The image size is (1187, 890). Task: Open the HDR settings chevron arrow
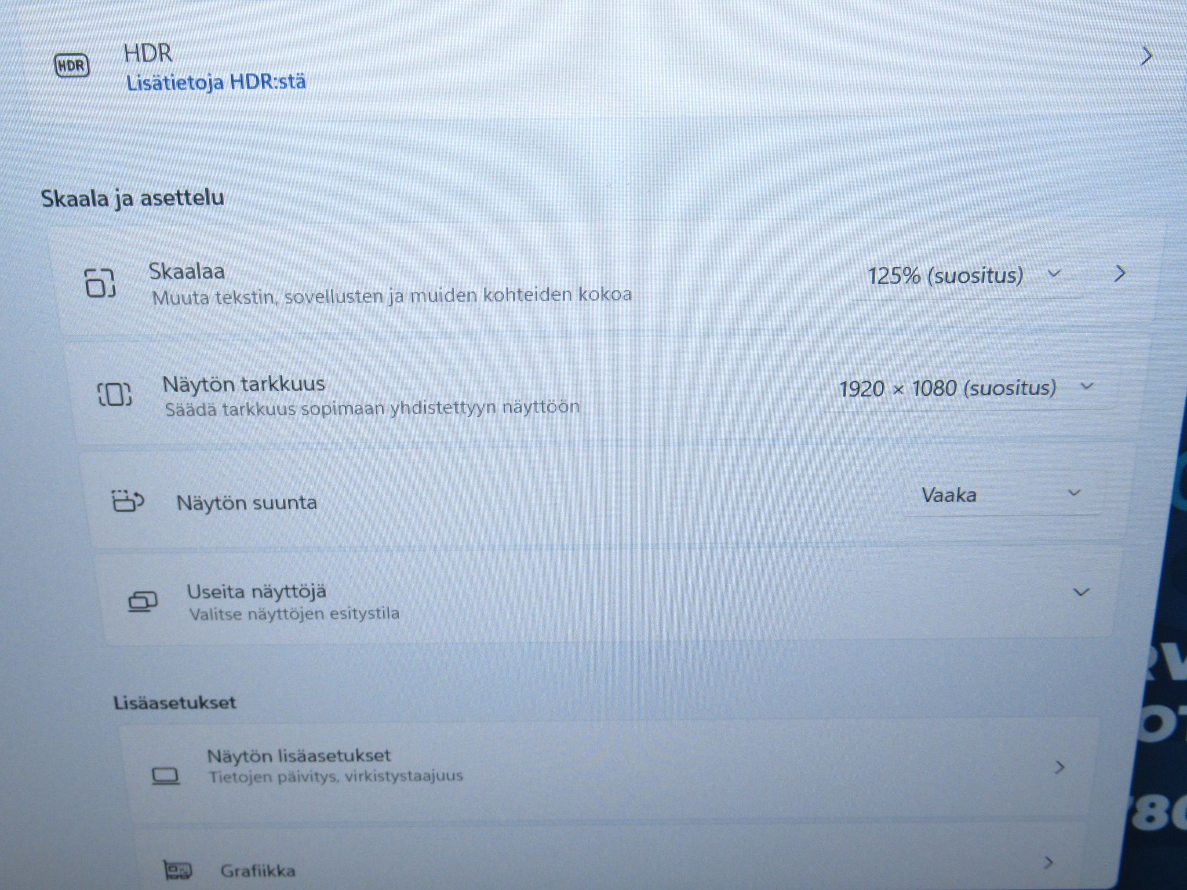click(1145, 56)
